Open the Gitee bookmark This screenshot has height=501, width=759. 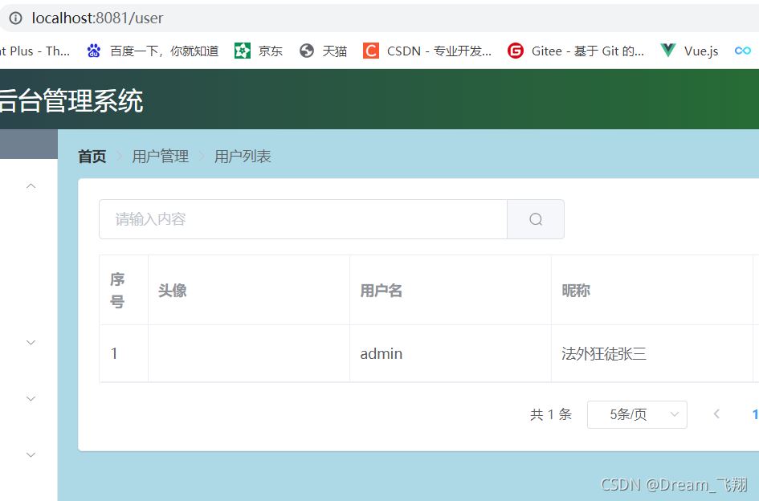coord(576,51)
